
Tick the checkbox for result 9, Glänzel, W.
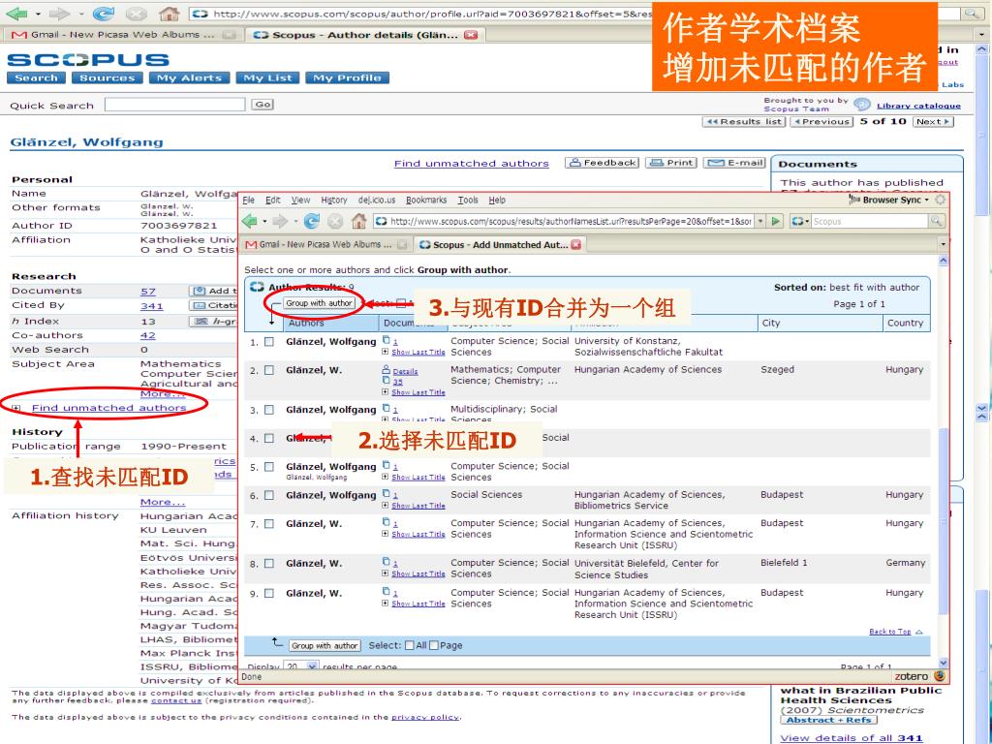(x=269, y=594)
